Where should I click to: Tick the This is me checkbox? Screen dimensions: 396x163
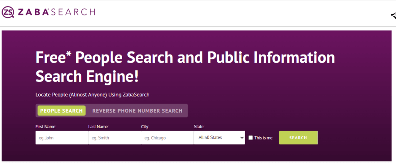pos(251,138)
